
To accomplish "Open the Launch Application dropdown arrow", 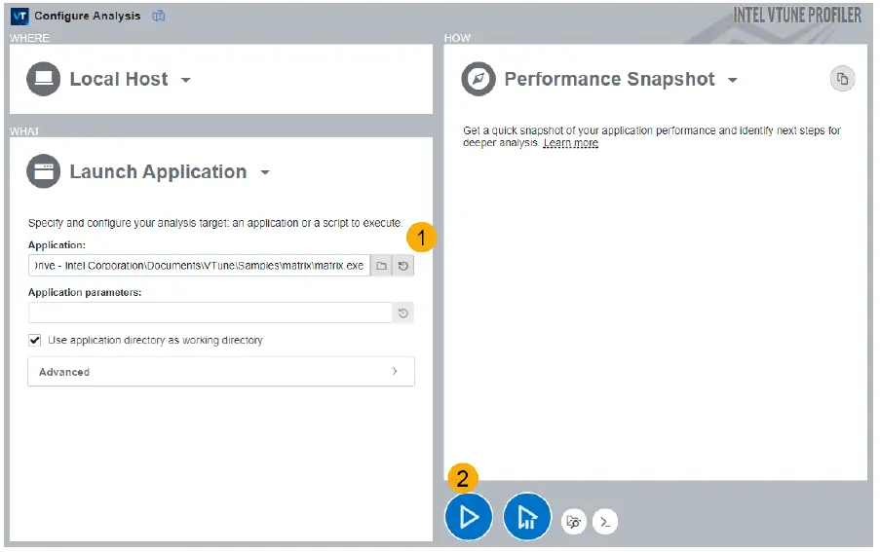I will (265, 172).
